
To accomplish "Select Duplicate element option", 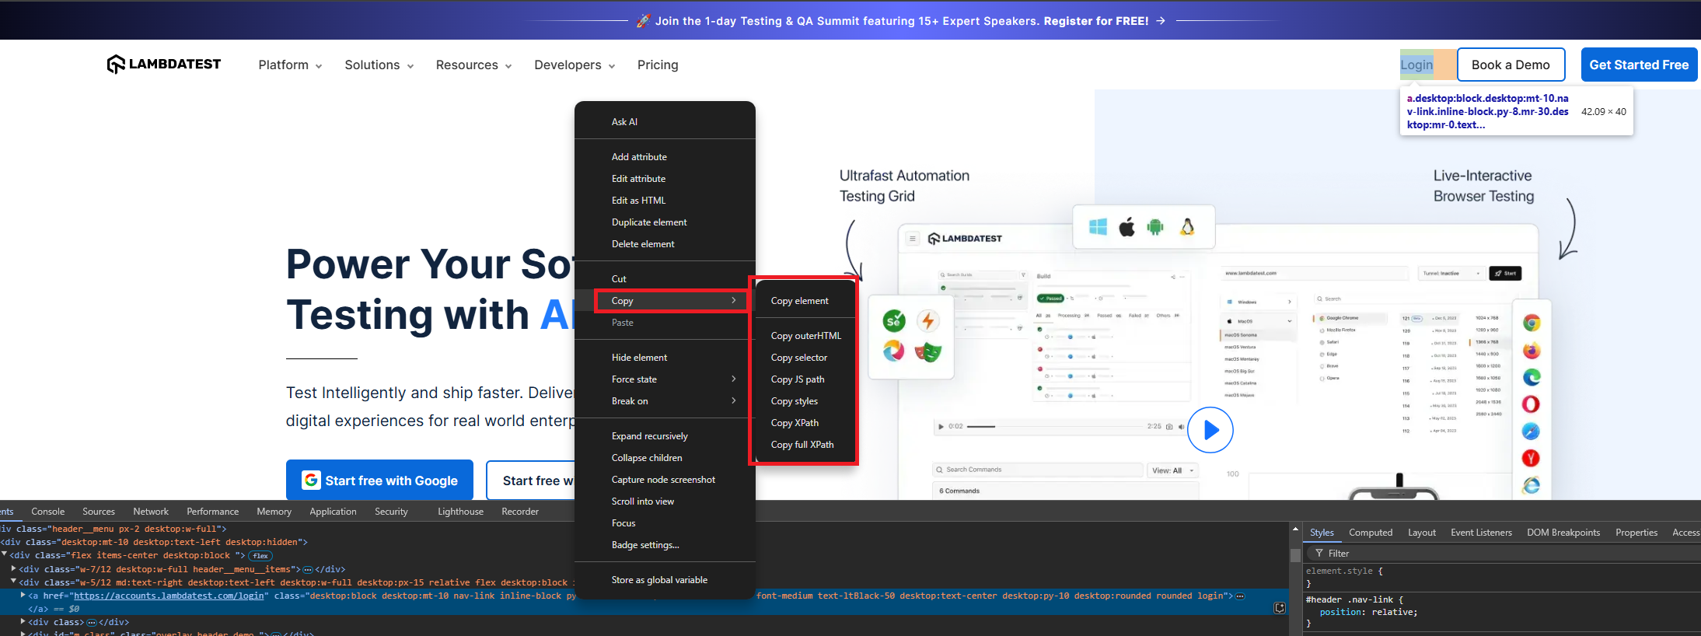I will point(665,222).
